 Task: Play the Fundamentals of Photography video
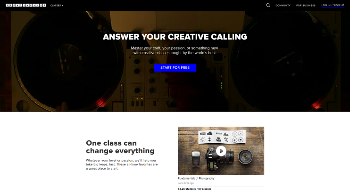221,151
